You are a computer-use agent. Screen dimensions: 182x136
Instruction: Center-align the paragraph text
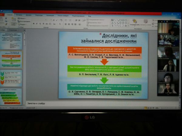69,24
